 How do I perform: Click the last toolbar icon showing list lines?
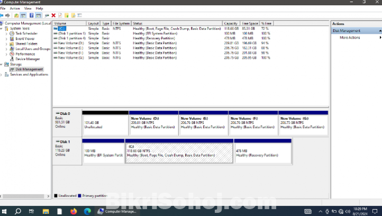[79, 15]
